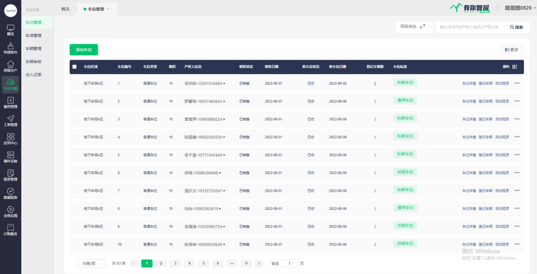Open 快捷前台 sidebar icon
The height and width of the screenshot is (274, 537).
click(10, 48)
